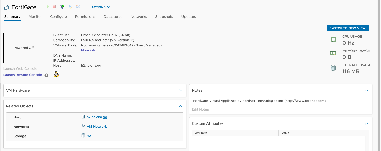The width and height of the screenshot is (381, 151).
Task: Click the info icon beside Launch Remote Console
Action: [x=46, y=75]
